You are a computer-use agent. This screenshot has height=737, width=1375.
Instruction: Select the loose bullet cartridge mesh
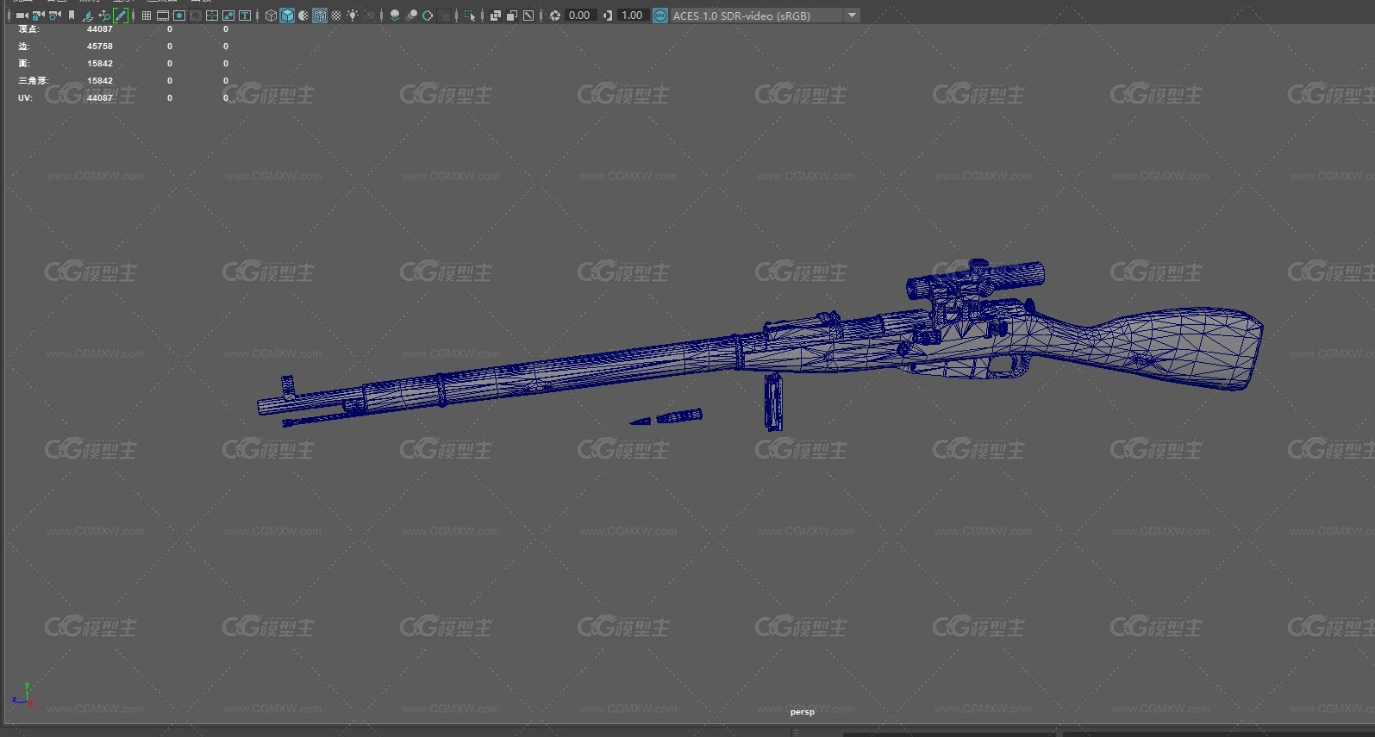pyautogui.click(x=666, y=417)
